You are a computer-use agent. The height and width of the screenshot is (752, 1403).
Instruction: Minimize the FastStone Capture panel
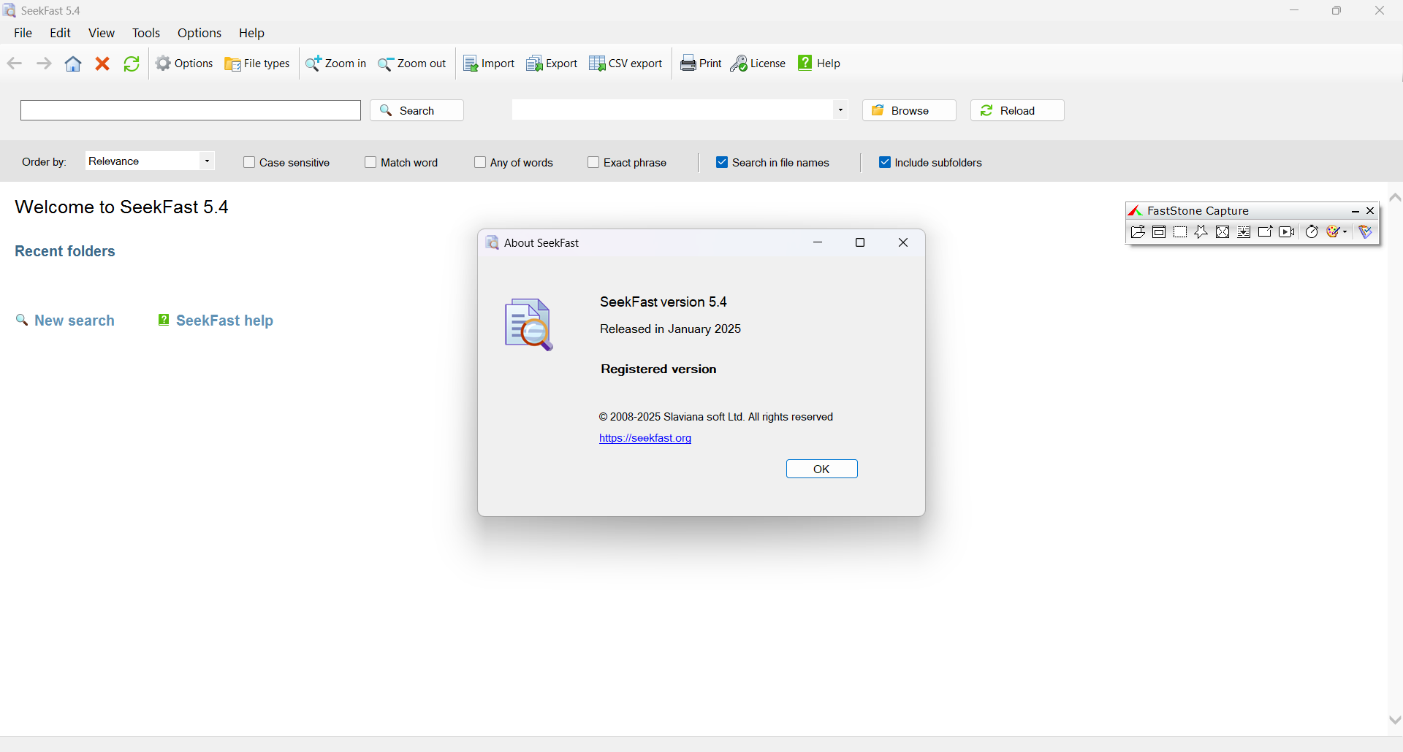1356,211
